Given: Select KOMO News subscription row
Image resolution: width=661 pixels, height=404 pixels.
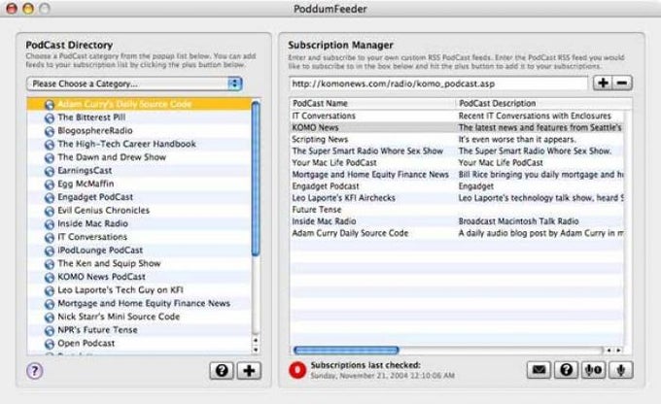Looking at the screenshot, I should pos(457,127).
